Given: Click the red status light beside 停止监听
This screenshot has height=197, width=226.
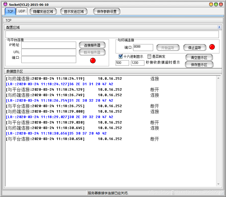Looking at the screenshot, I should point(212,47).
